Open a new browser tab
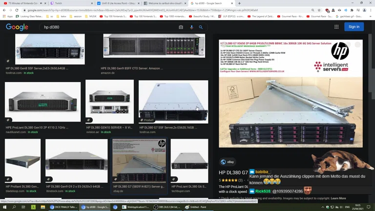Viewport: 375px width, 211px height. point(239,3)
